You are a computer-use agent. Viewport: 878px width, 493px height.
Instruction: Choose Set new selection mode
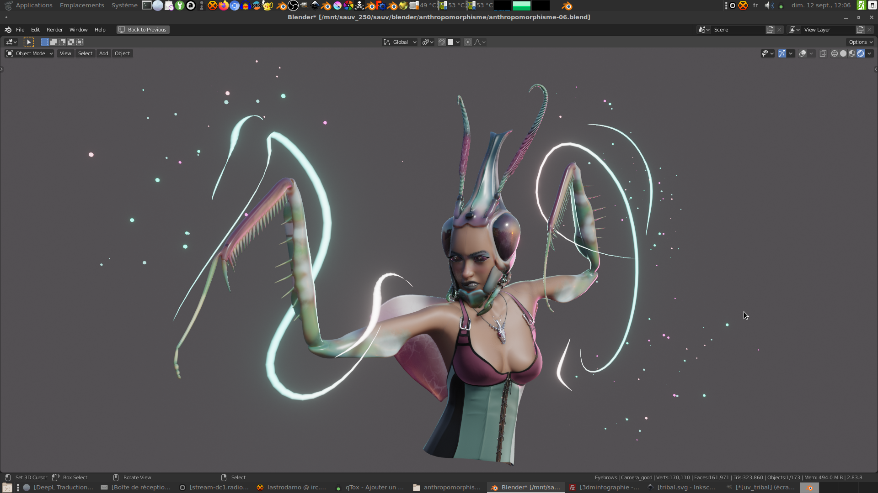[45, 42]
